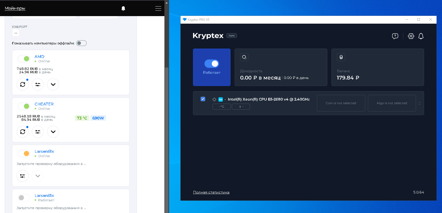Open the Coin is not selected dropdown

click(341, 103)
